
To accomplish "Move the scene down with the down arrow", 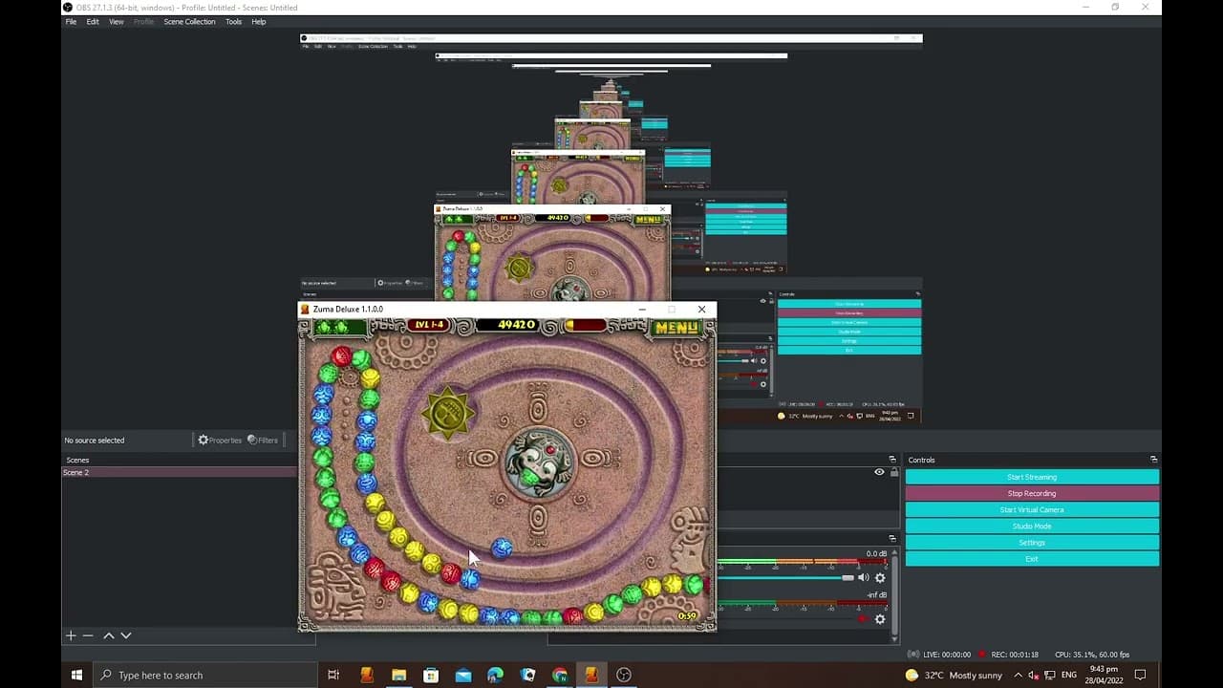I will coord(126,635).
